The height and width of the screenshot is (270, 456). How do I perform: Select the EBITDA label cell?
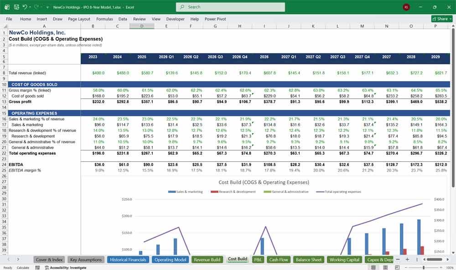click(44, 165)
